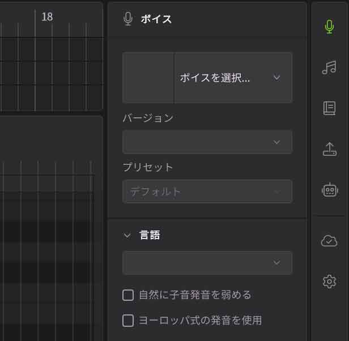Open the Dictionary book icon panel
Image resolution: width=349 pixels, height=341 pixels.
click(329, 108)
